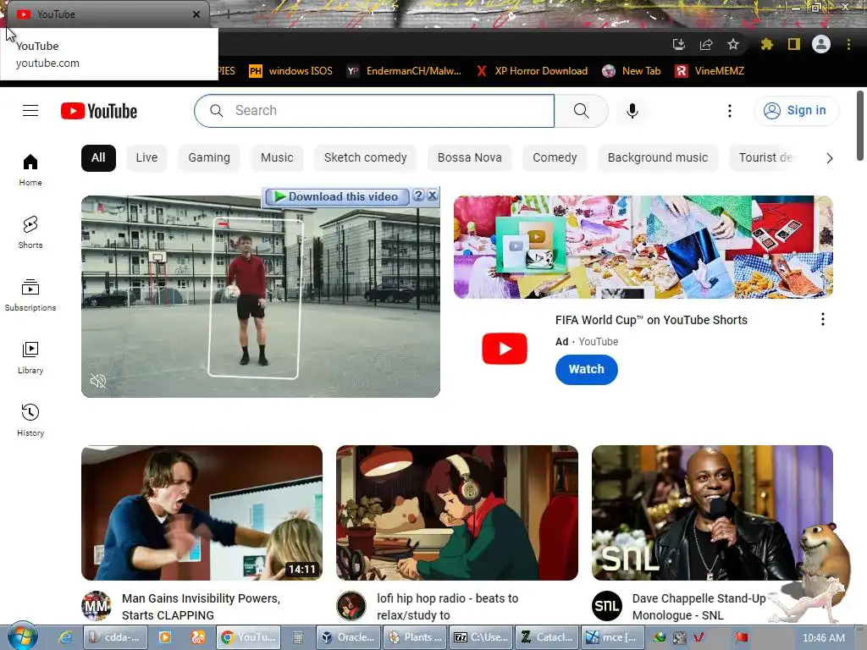Install page using the Chrome install icon

tap(678, 44)
